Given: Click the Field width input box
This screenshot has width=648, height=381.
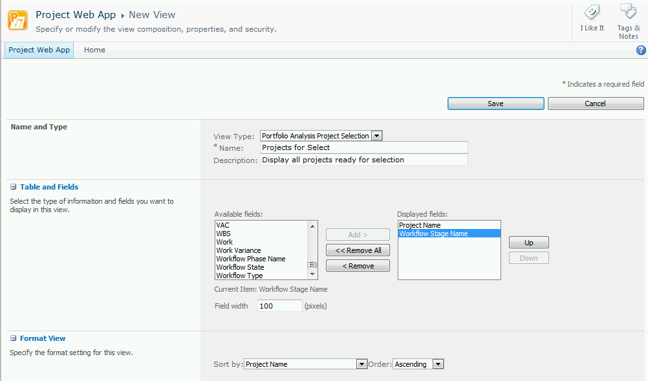Looking at the screenshot, I should click(x=280, y=306).
